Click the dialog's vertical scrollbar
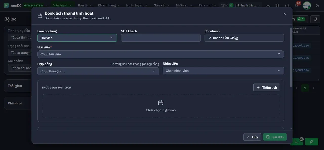 click(291, 57)
